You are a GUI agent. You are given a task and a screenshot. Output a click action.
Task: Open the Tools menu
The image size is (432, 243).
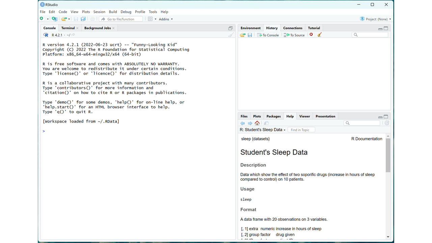tap(153, 12)
